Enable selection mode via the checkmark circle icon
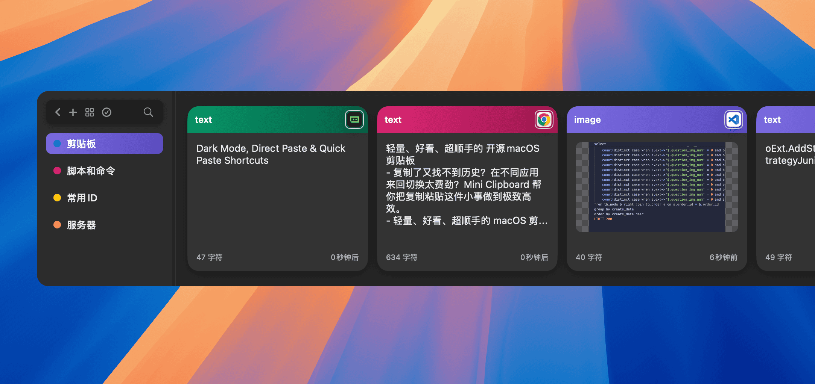The image size is (815, 384). point(106,112)
